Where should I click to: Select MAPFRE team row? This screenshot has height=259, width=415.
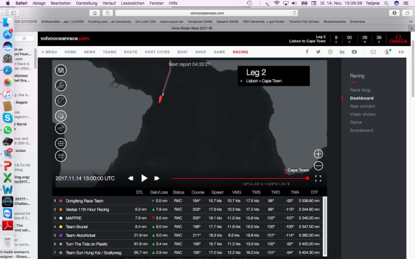(x=187, y=218)
